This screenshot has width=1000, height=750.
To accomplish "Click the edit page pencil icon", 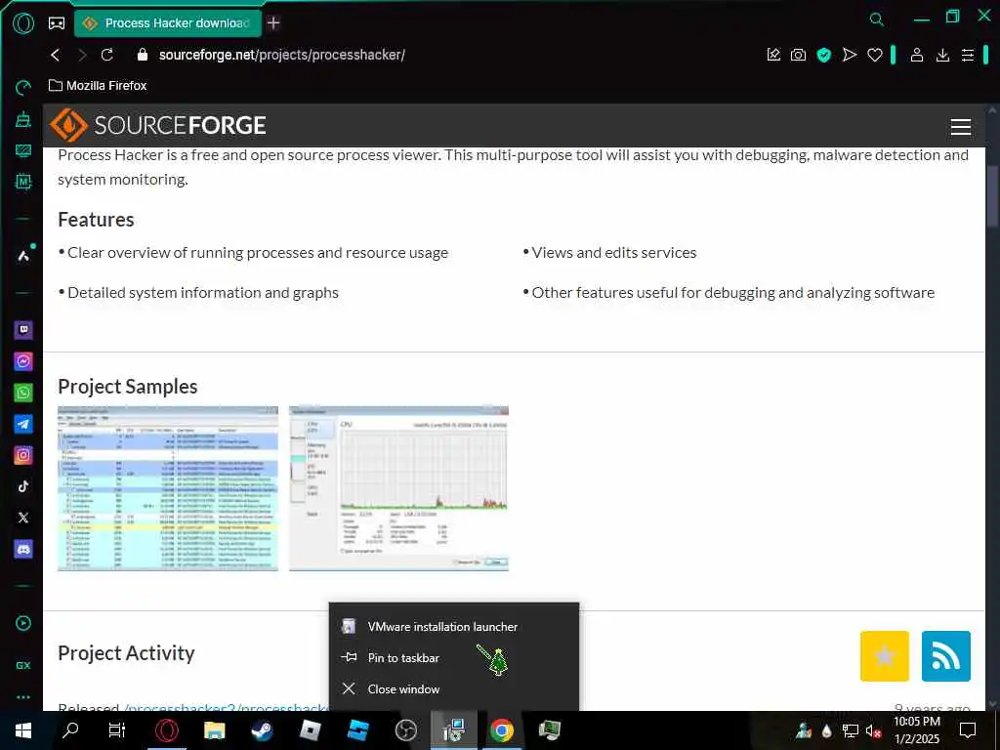I will click(773, 55).
